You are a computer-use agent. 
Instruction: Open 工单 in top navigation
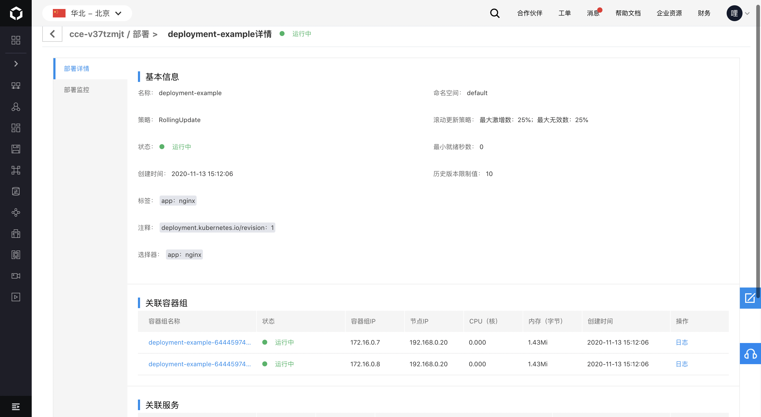[565, 13]
